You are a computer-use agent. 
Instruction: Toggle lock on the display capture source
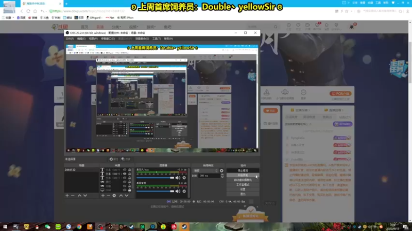[130, 190]
